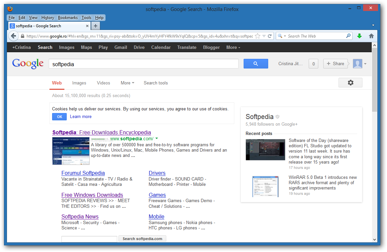Click the Google logo

click(28, 64)
